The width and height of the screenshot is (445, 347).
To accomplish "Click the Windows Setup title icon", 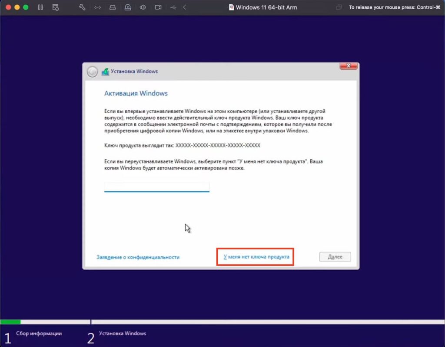I will 105,72.
